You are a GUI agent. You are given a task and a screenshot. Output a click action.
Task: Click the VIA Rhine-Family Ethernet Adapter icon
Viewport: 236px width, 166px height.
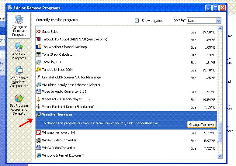pos(39,85)
